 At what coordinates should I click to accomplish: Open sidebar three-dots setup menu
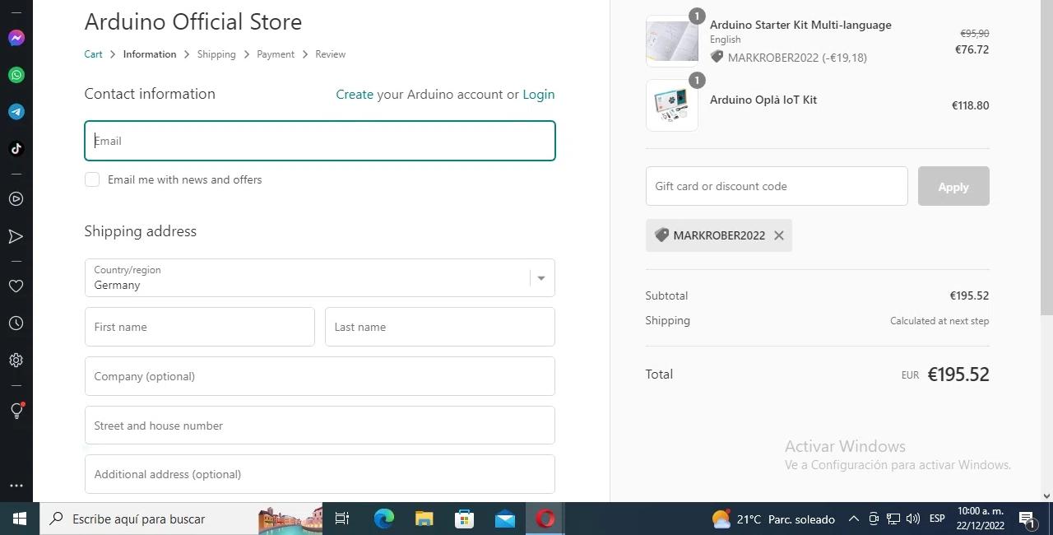pyautogui.click(x=16, y=486)
